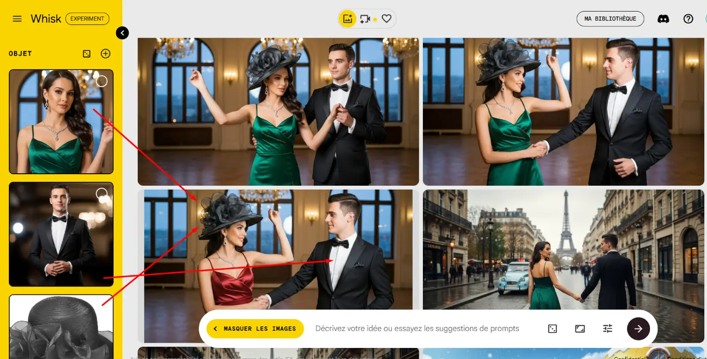This screenshot has width=707, height=359.
Task: Click MASQUER LES IMAGES button
Action: [255, 328]
